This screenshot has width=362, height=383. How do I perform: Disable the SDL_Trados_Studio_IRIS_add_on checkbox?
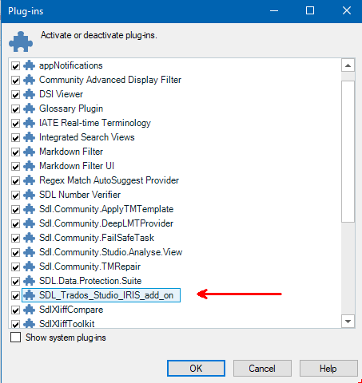tap(15, 296)
